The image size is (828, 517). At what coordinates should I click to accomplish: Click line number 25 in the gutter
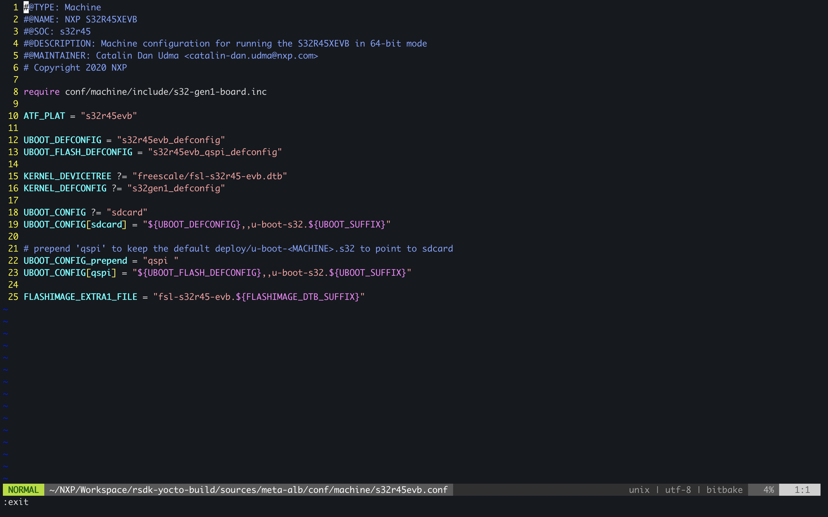[x=13, y=297]
